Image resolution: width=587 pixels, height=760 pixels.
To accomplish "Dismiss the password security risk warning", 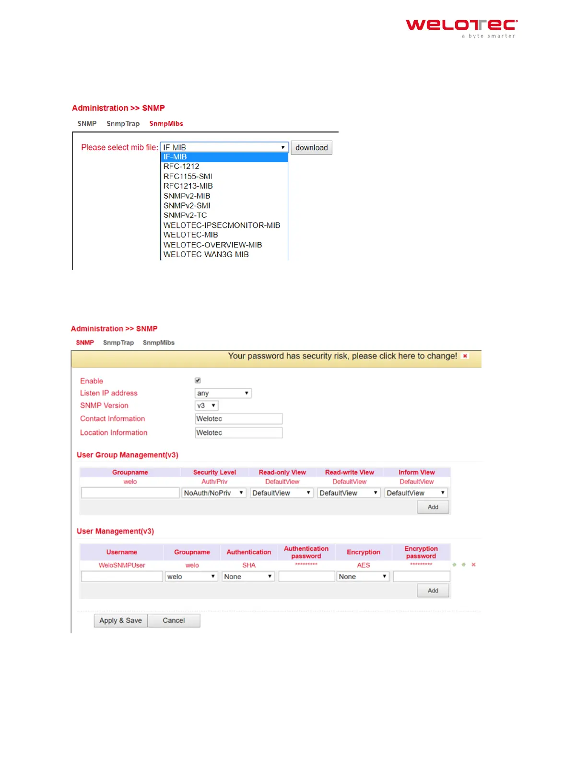I will [x=465, y=356].
